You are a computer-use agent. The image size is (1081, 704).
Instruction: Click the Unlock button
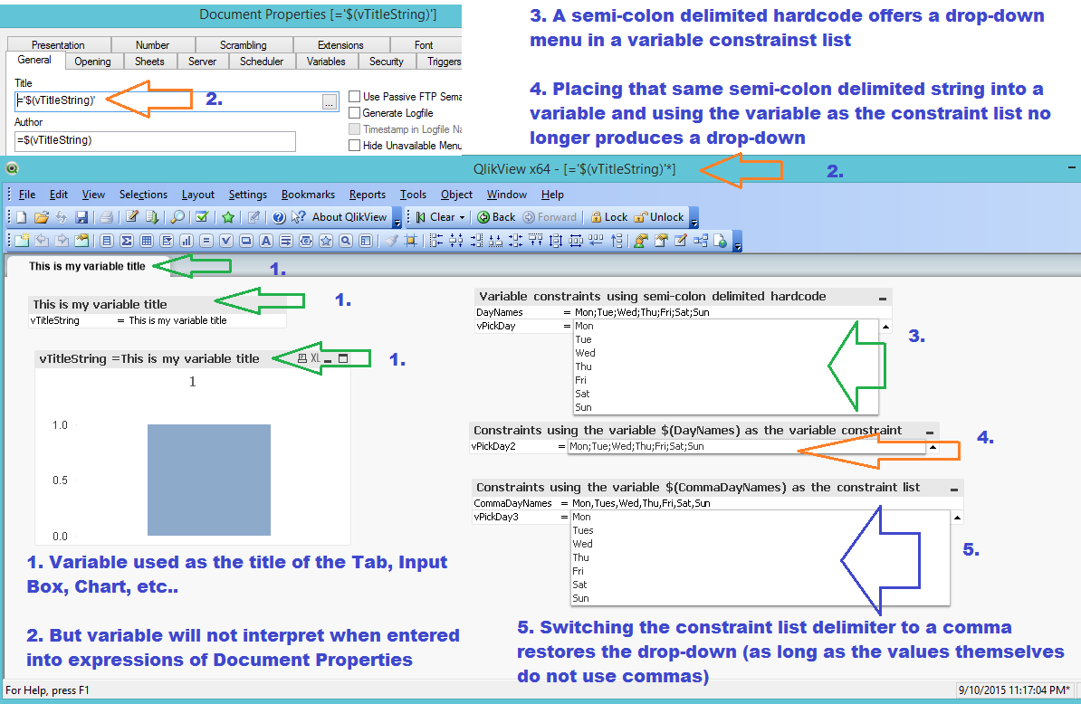[x=658, y=218]
